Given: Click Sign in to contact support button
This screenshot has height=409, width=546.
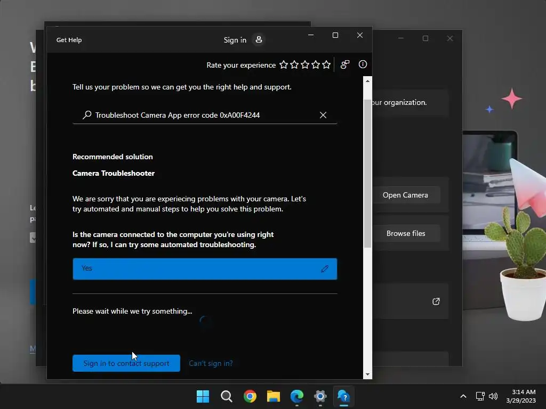Looking at the screenshot, I should tap(126, 363).
